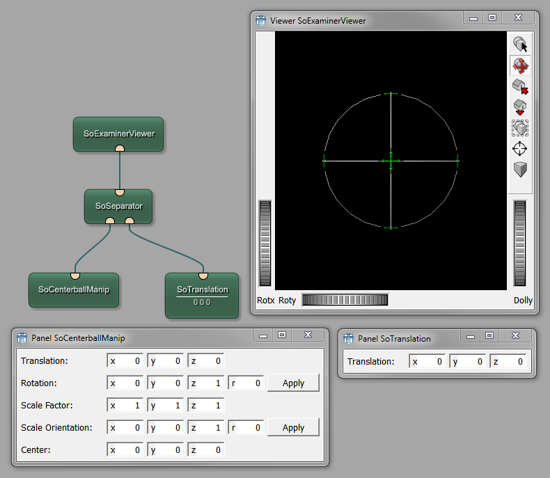Click the view all icon
550x478 pixels.
[x=520, y=128]
